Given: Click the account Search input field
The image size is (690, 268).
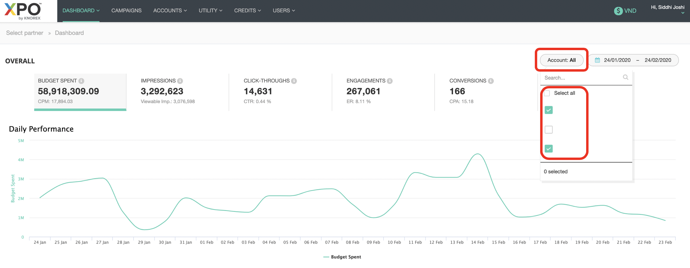Looking at the screenshot, I should [x=581, y=78].
